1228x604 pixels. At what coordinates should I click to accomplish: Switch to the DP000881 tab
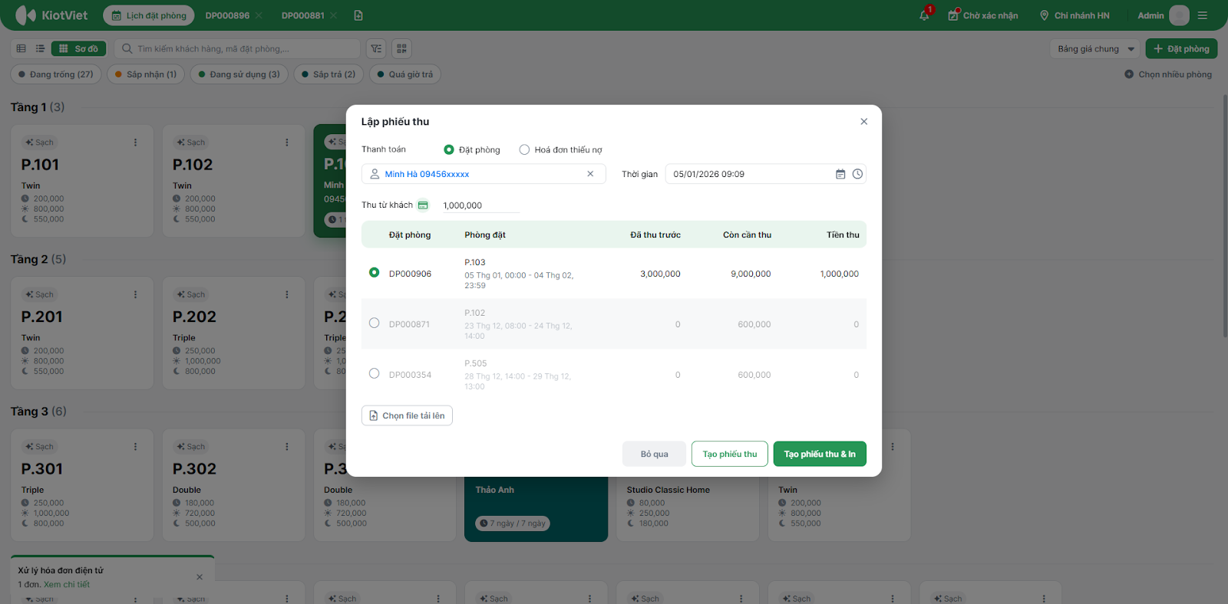(x=302, y=15)
